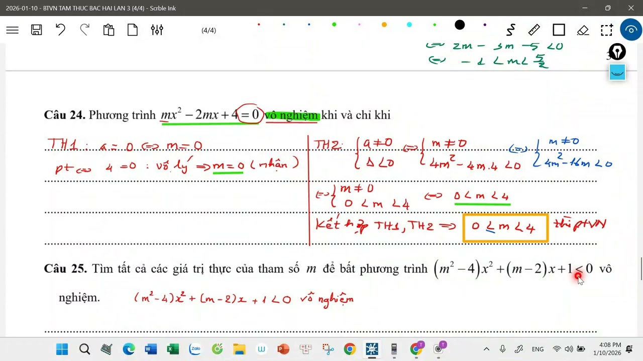Select the rectangle shape tool
This screenshot has height=361, width=643.
pos(559,30)
